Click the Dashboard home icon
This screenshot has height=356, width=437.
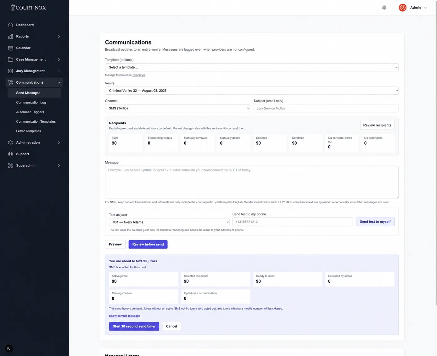[x=10, y=25]
